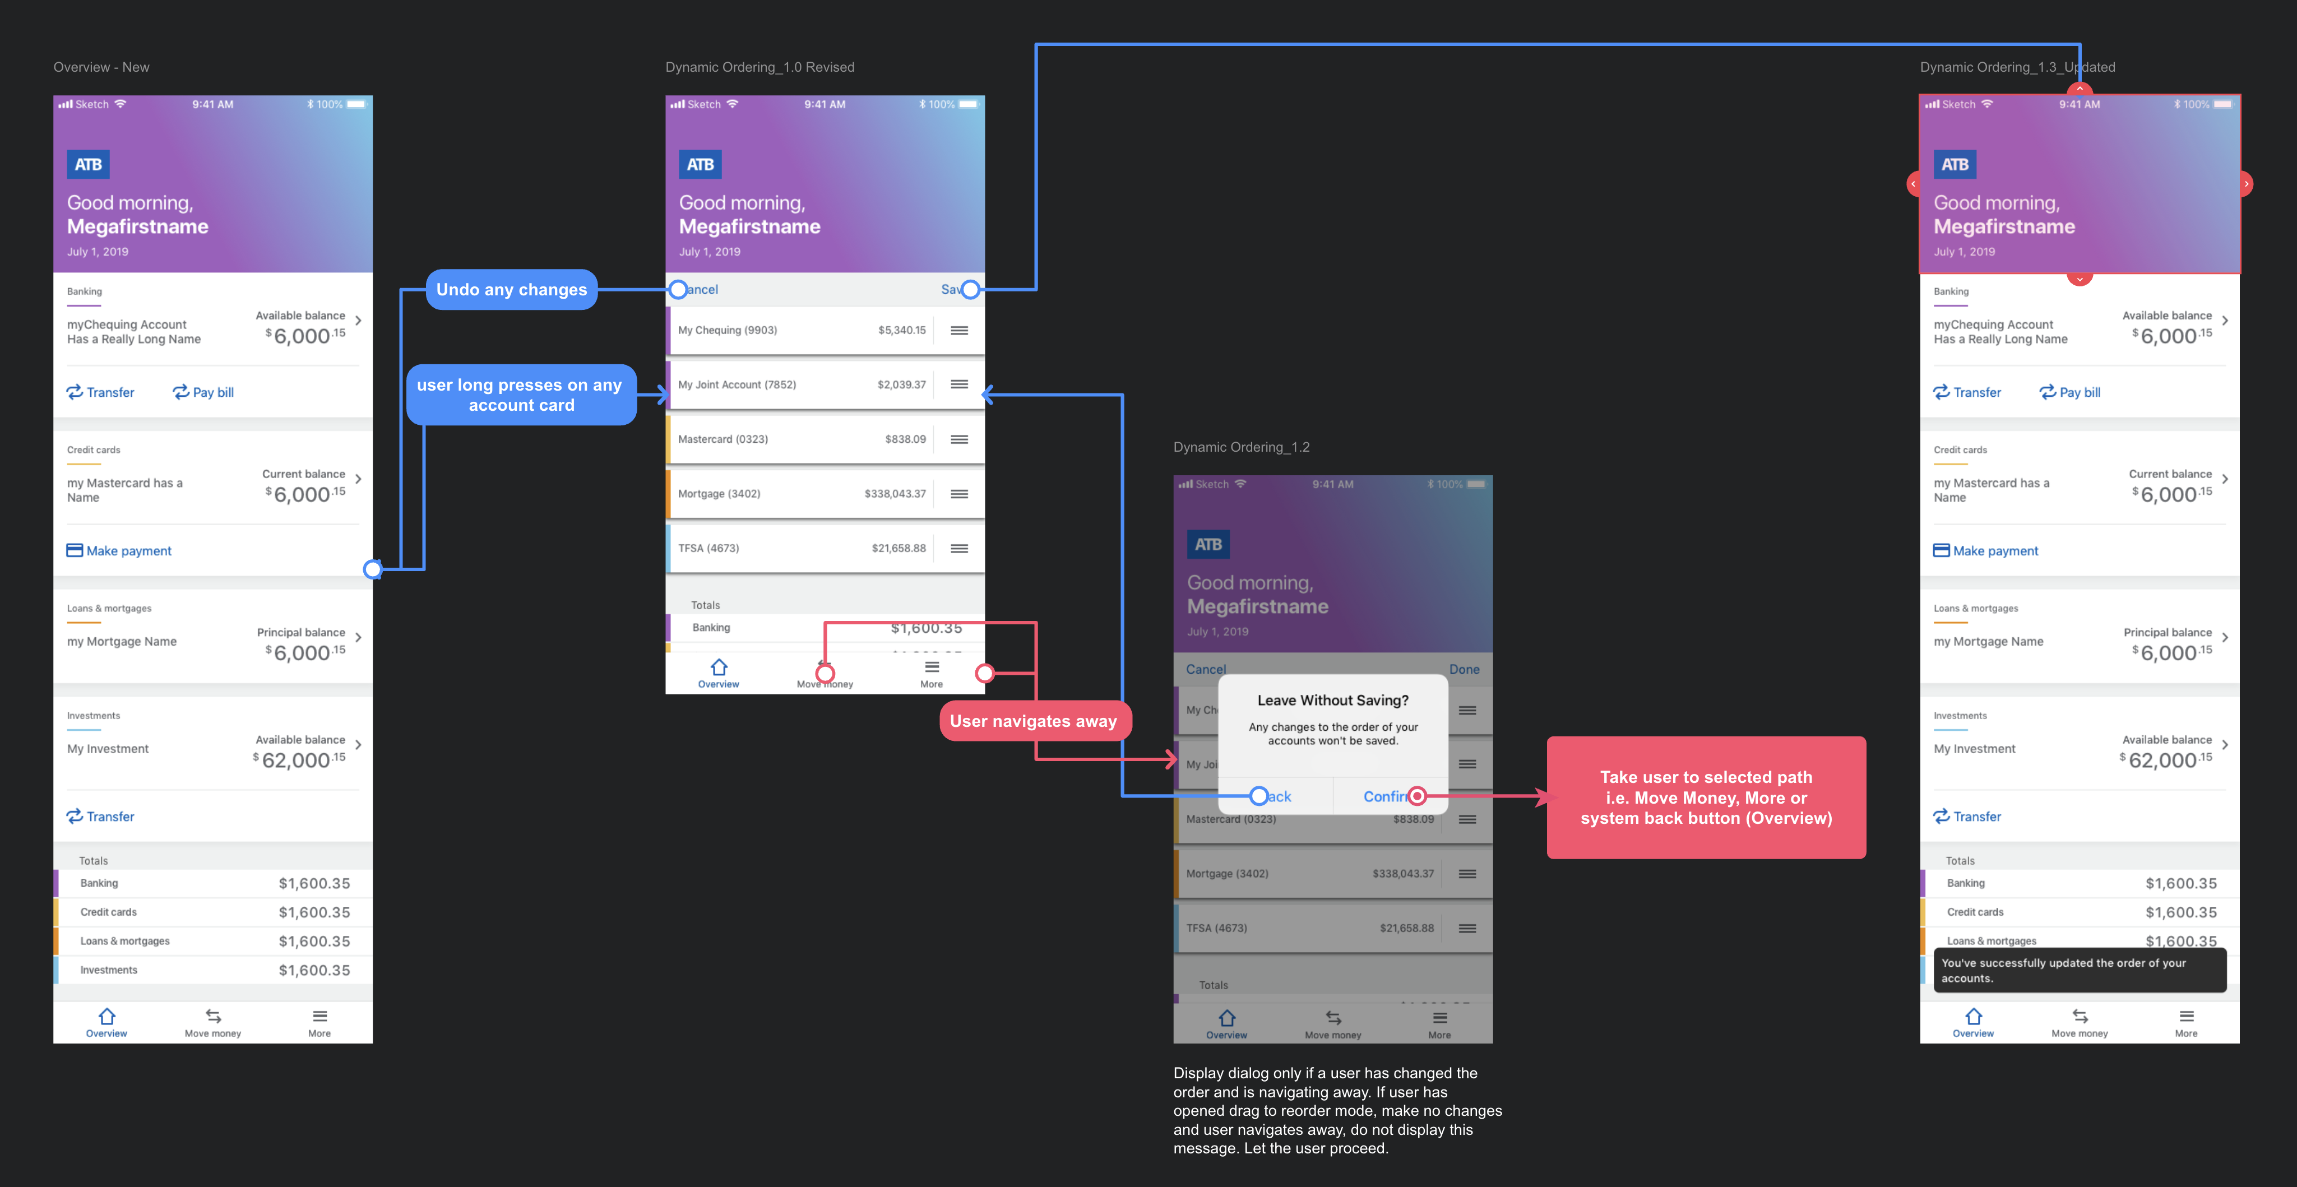Click the red right-arrow handle on selected header
The image size is (2297, 1187).
(2245, 184)
